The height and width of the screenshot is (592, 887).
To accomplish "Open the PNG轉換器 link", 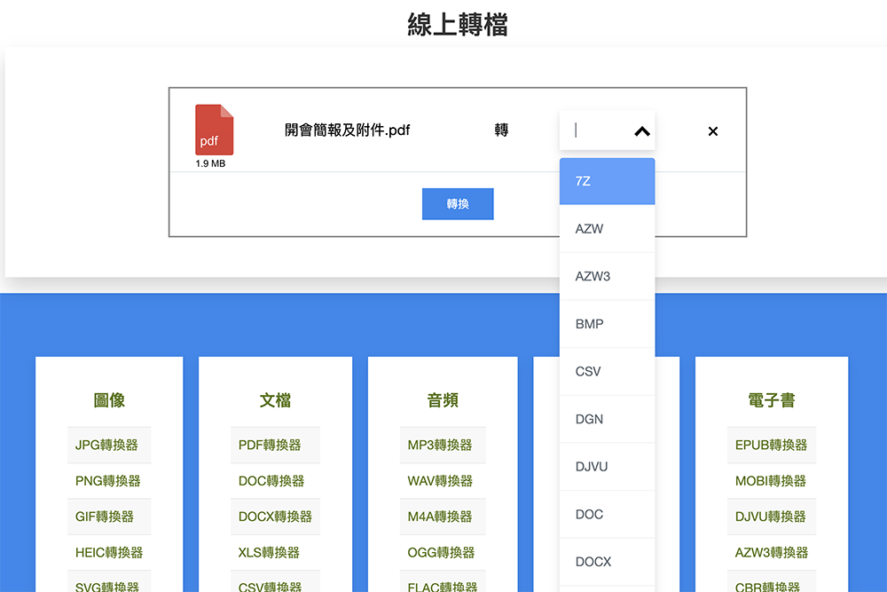I will (x=108, y=480).
